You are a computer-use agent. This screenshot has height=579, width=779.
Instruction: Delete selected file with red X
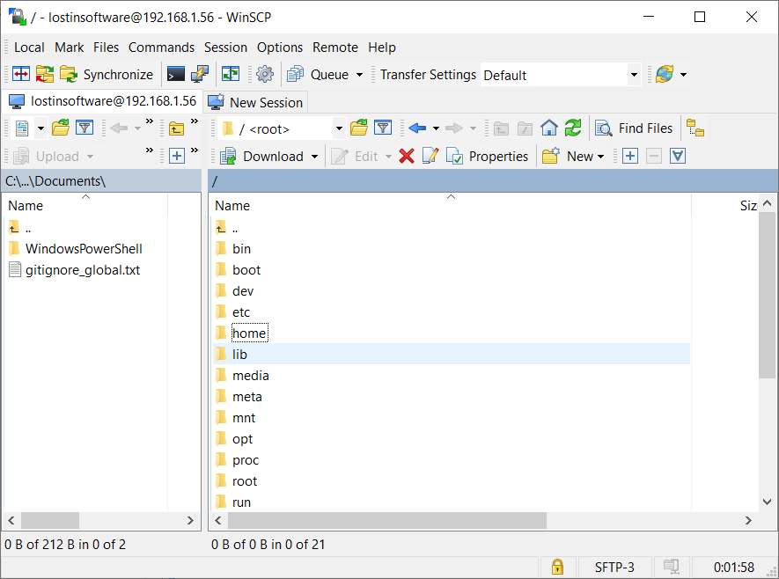407,156
